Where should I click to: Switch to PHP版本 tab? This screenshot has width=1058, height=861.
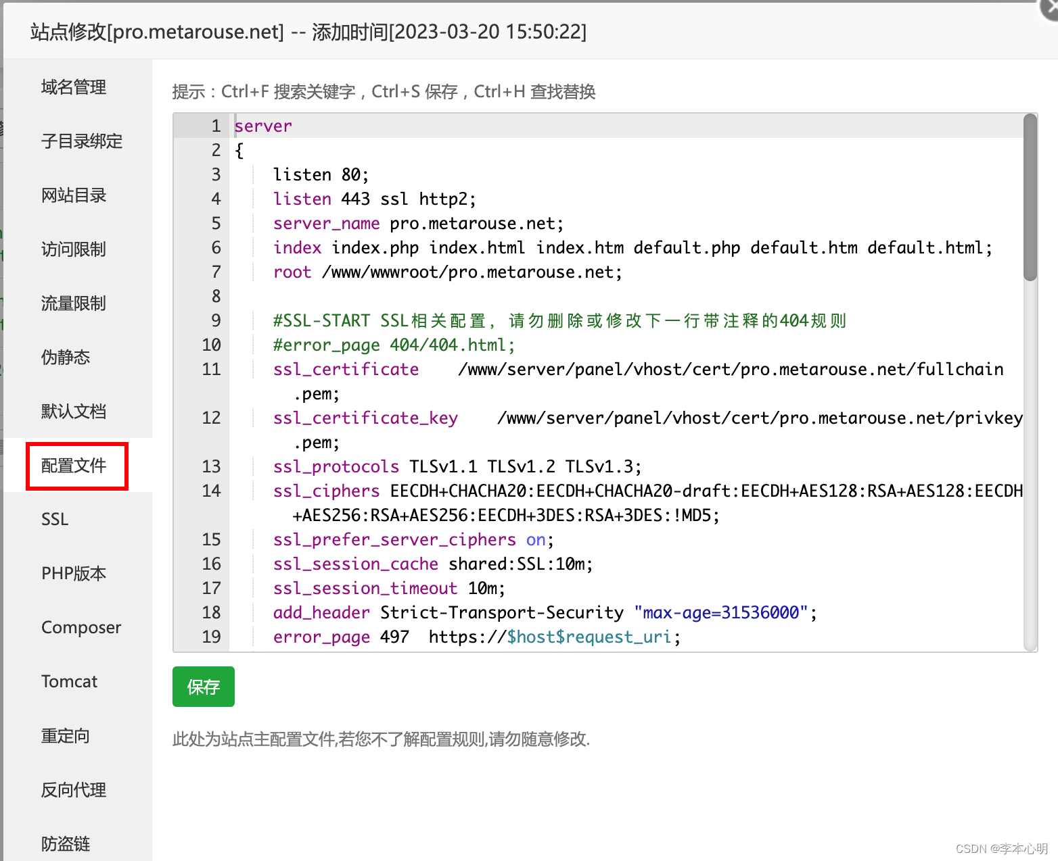coord(74,574)
